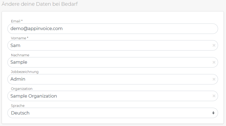Click the Vorname field label

click(18, 38)
